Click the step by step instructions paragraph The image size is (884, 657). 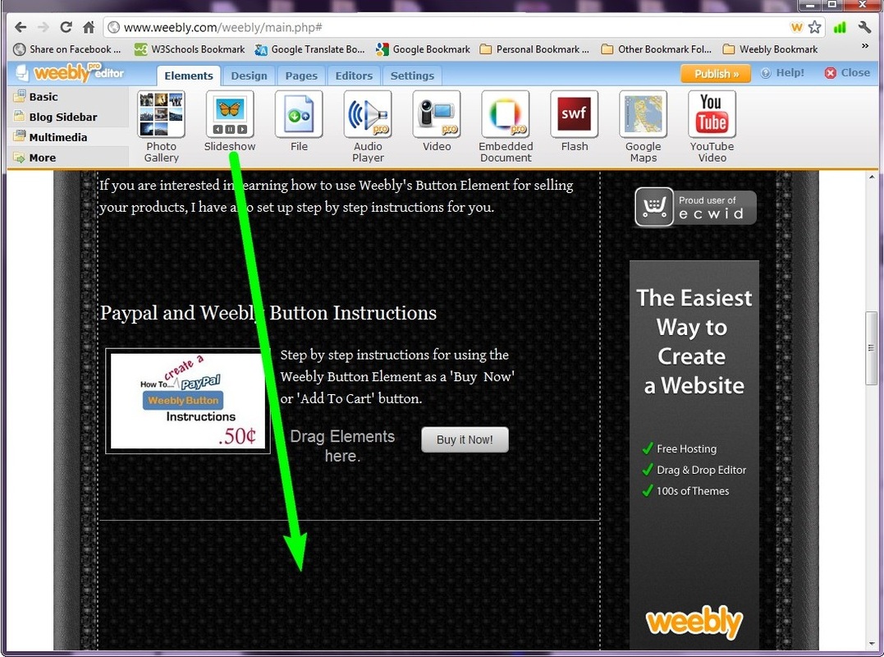(x=397, y=377)
